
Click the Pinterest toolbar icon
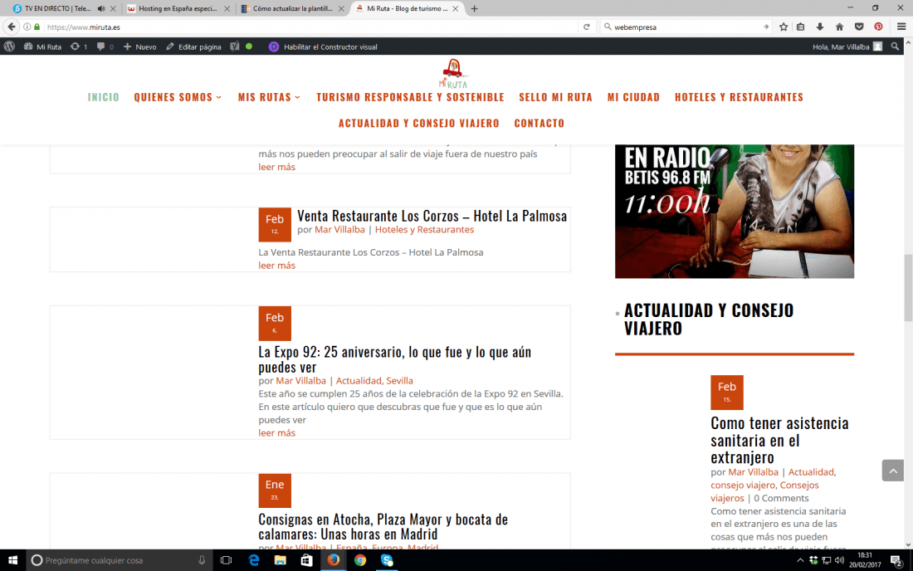[x=878, y=27]
